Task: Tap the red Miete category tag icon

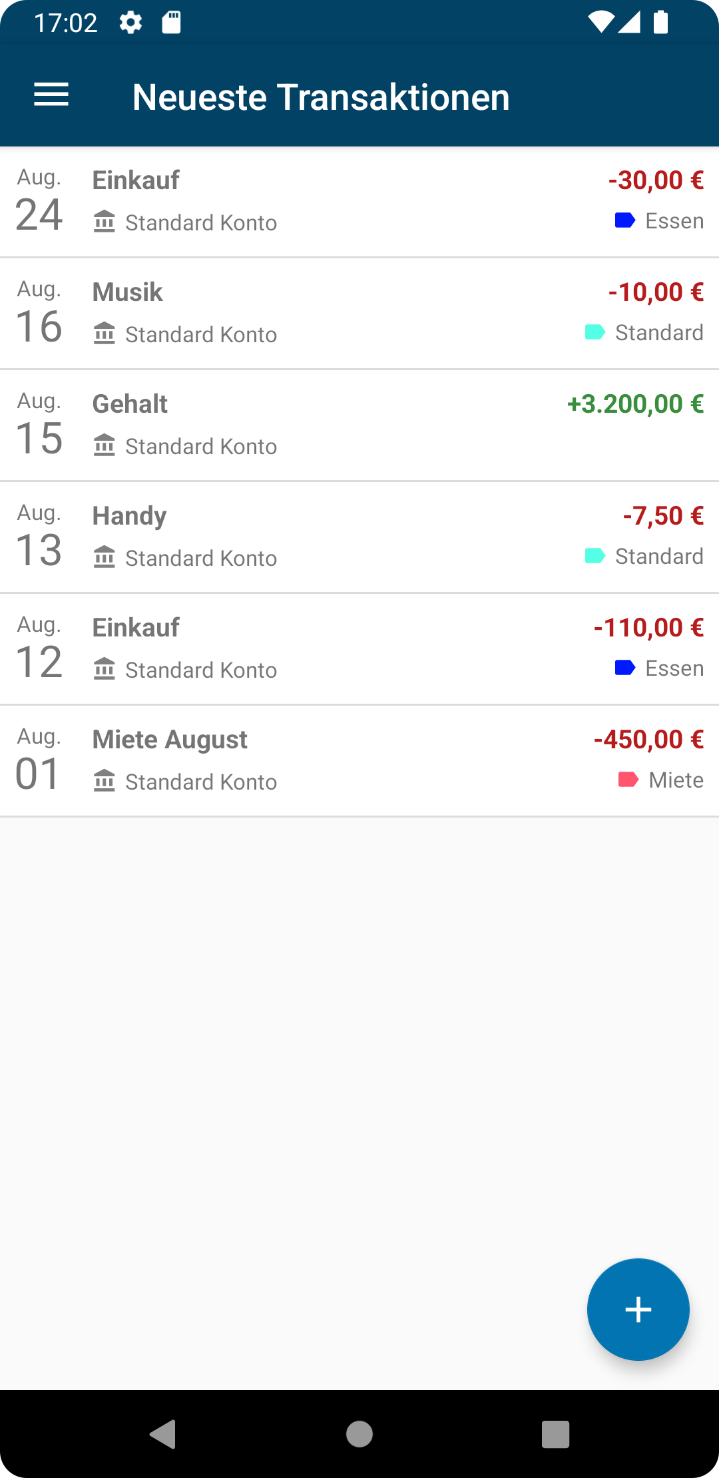Action: 628,780
